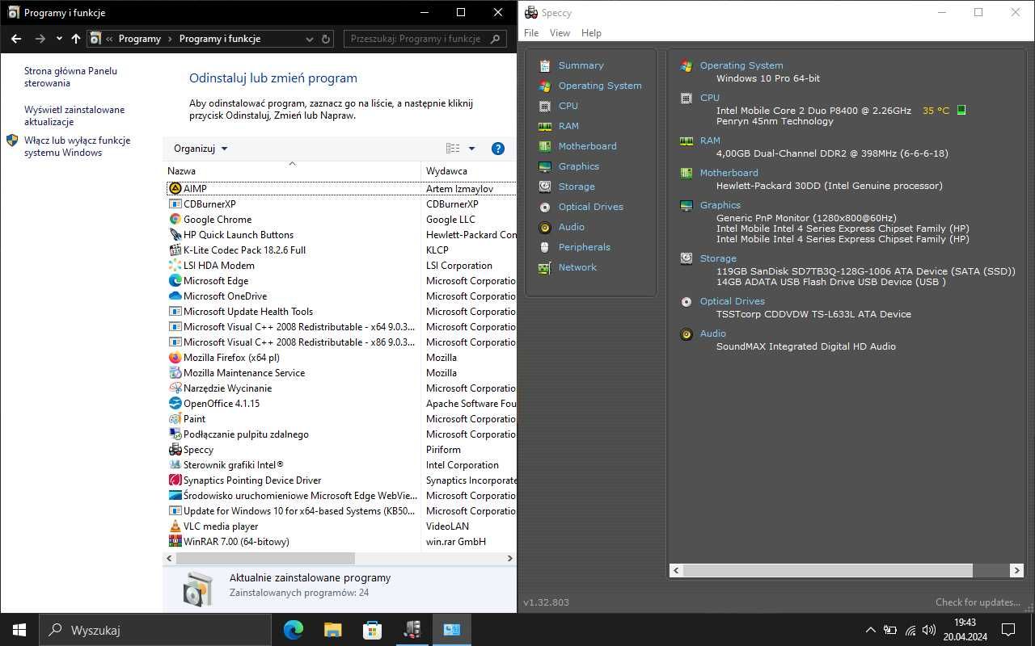Click the Speccy icon in program list
Image resolution: width=1035 pixels, height=646 pixels.
coord(175,449)
